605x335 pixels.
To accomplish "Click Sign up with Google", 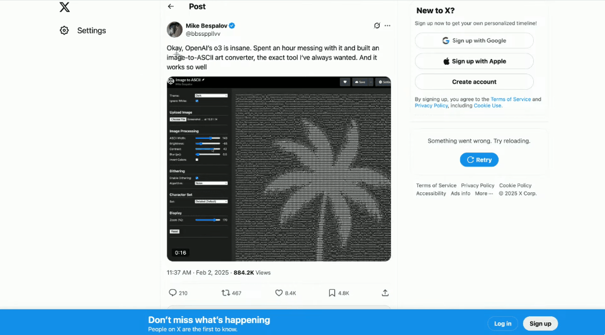I will (x=474, y=41).
